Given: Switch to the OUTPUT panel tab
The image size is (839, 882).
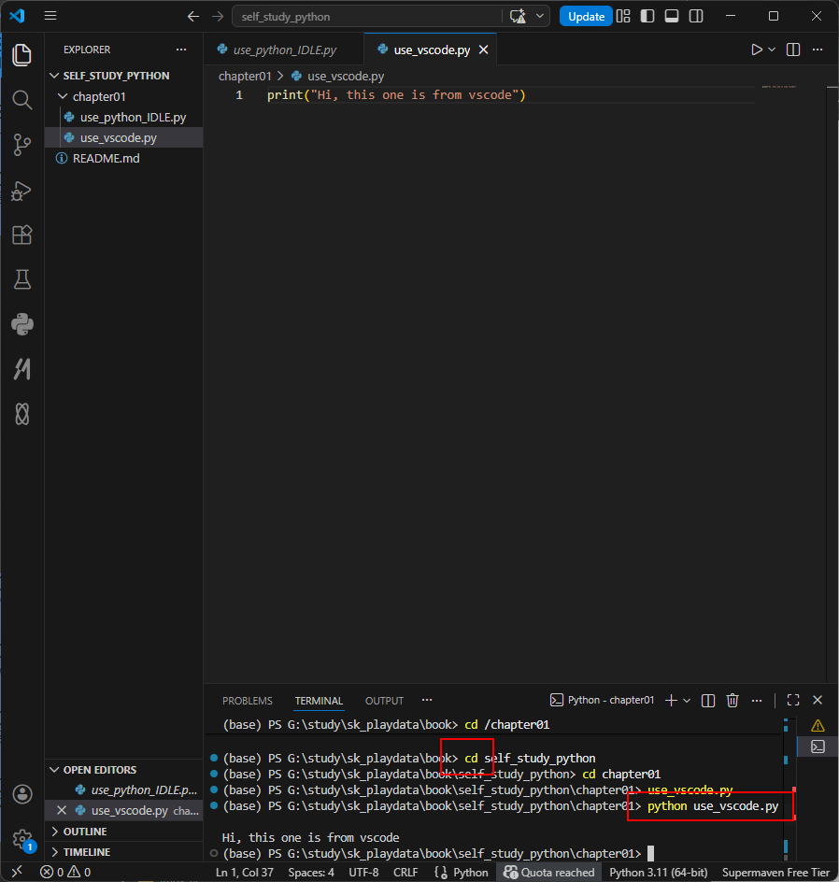Looking at the screenshot, I should coord(385,701).
